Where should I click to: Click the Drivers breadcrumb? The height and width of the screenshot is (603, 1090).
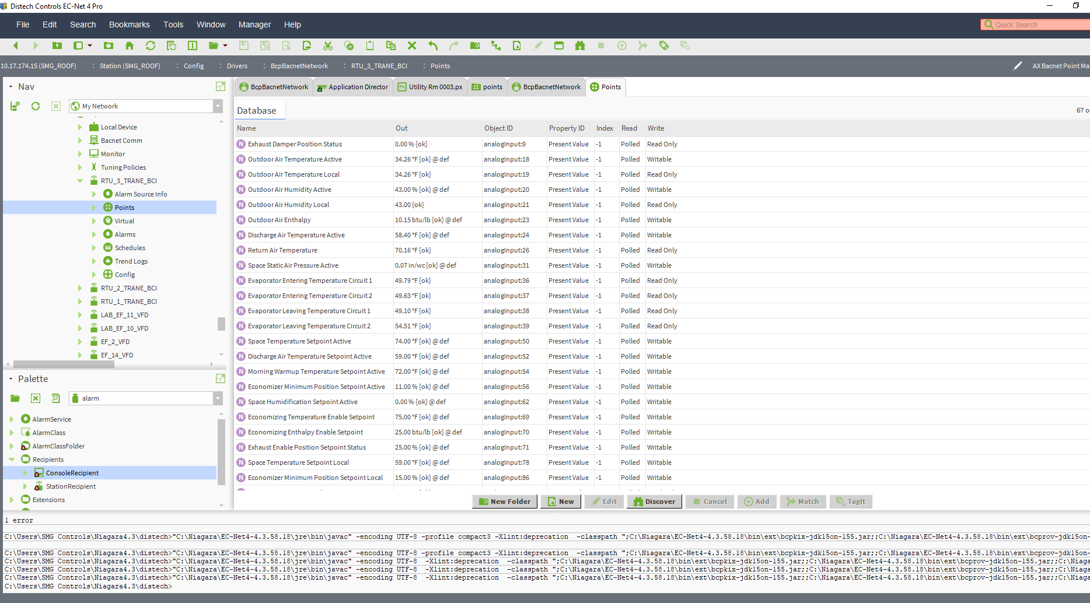pos(237,66)
